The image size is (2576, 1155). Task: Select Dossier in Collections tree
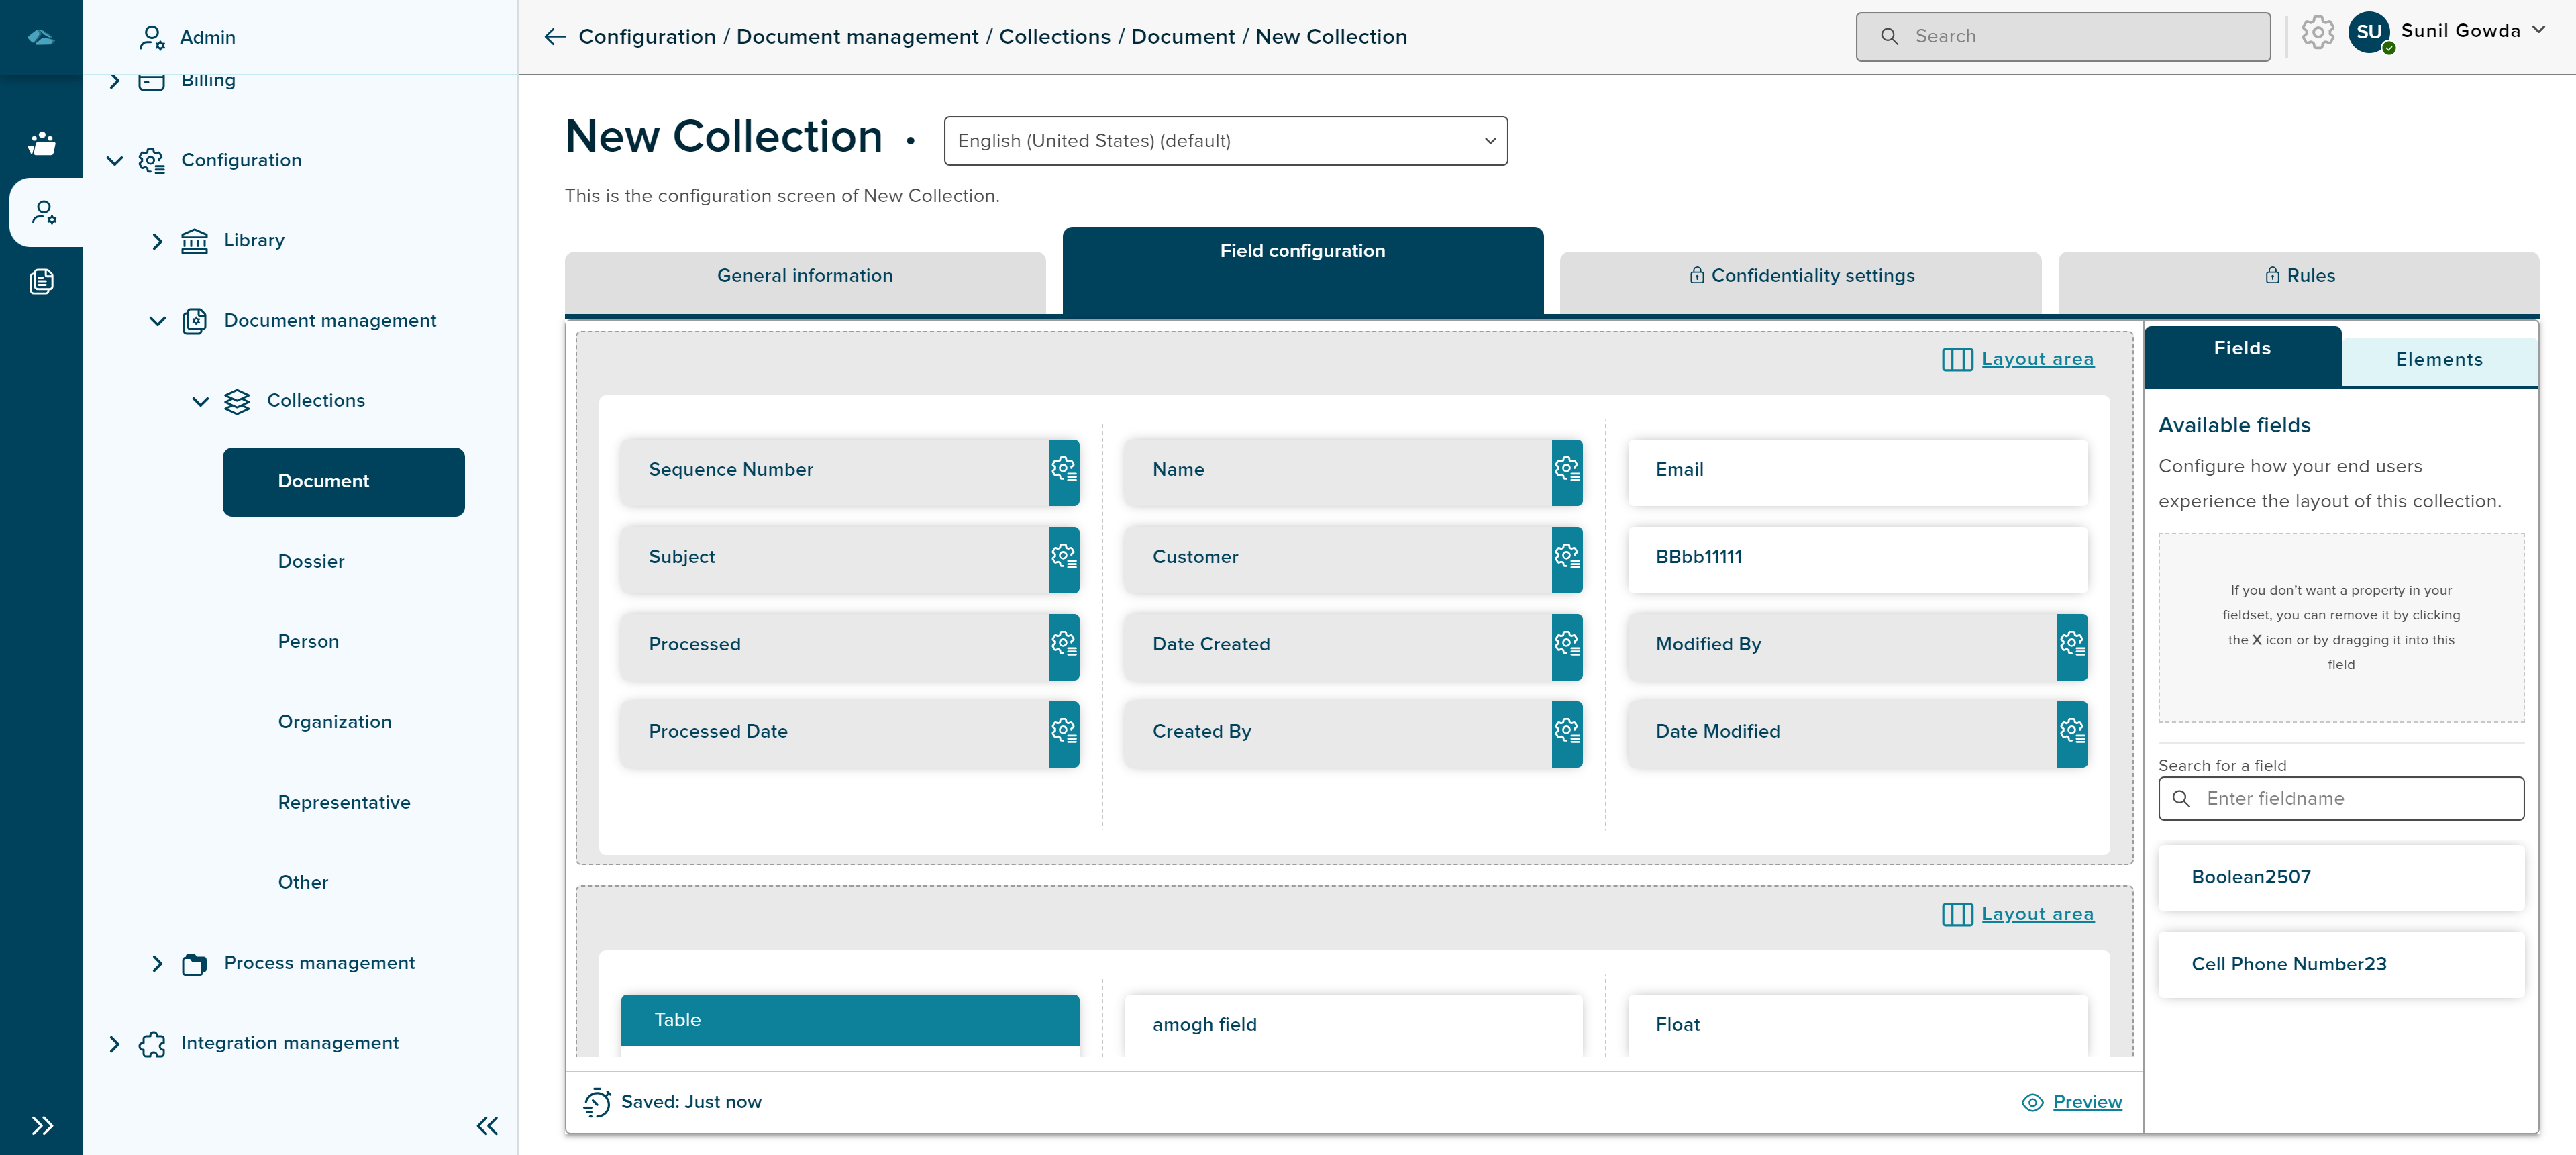pyautogui.click(x=311, y=562)
